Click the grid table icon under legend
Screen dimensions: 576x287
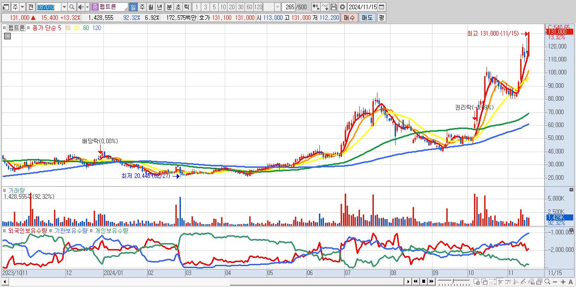tap(7, 36)
